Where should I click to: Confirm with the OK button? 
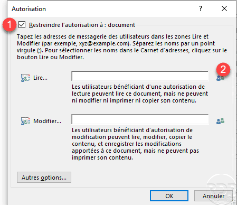[x=169, y=195]
